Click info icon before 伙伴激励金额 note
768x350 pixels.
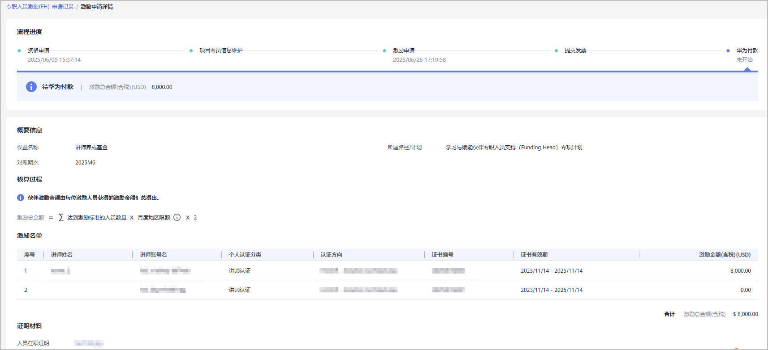point(21,198)
